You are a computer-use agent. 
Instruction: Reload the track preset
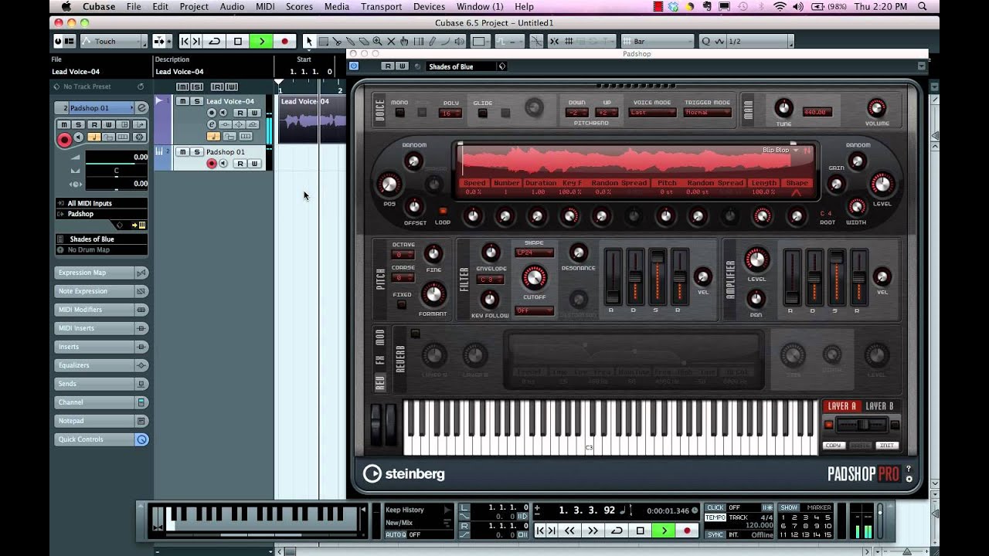(x=141, y=86)
